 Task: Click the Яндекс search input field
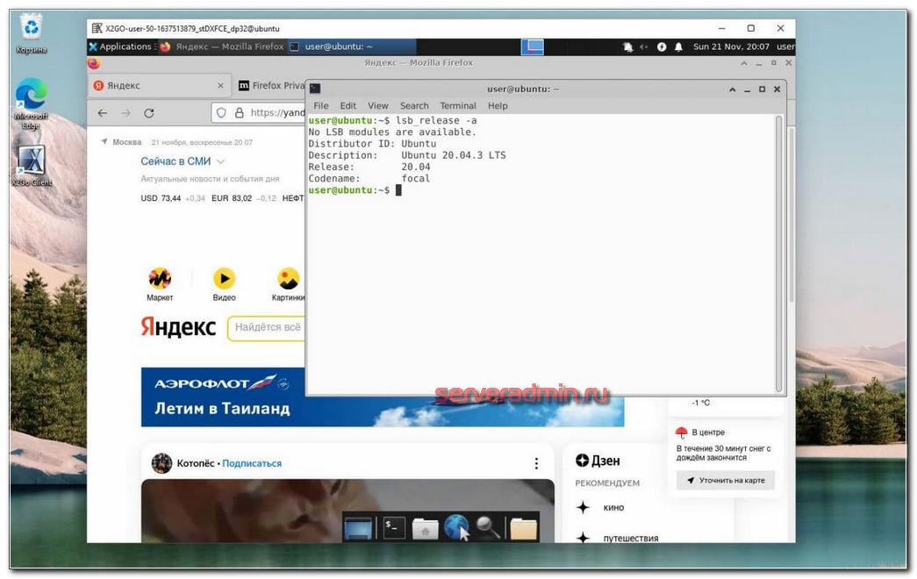[267, 327]
